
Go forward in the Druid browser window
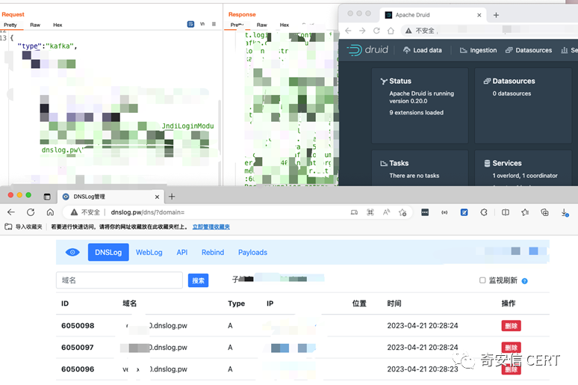tap(362, 31)
